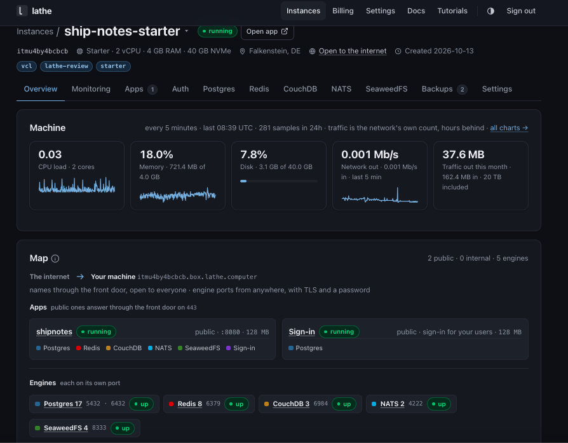The width and height of the screenshot is (568, 443).
Task: Open the Instances nav item
Action: tap(303, 11)
